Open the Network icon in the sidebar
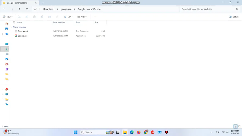This screenshot has width=242, height=136. coord(7,104)
